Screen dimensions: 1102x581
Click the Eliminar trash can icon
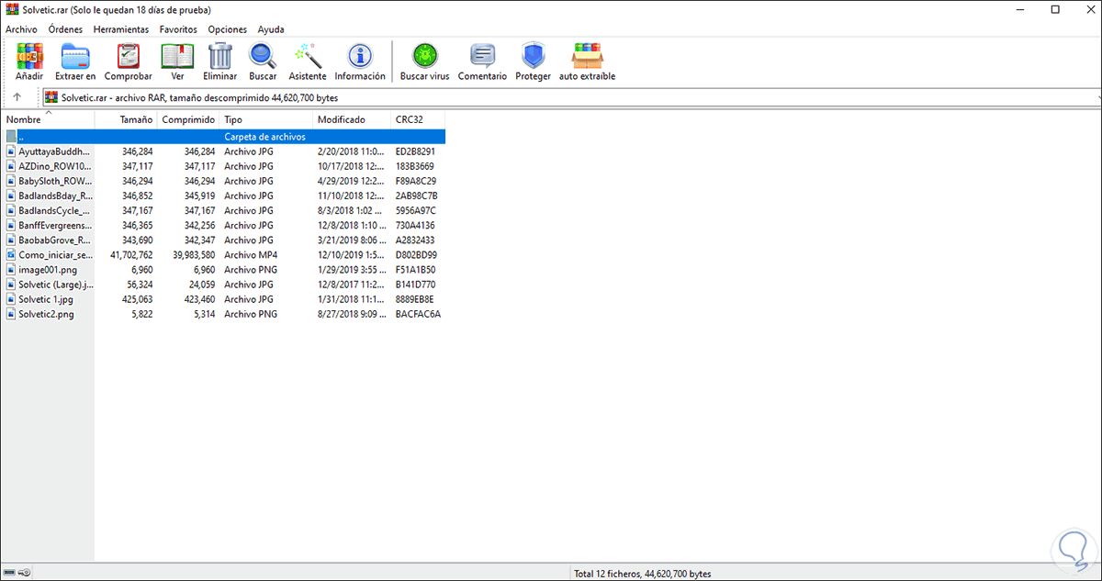click(220, 57)
